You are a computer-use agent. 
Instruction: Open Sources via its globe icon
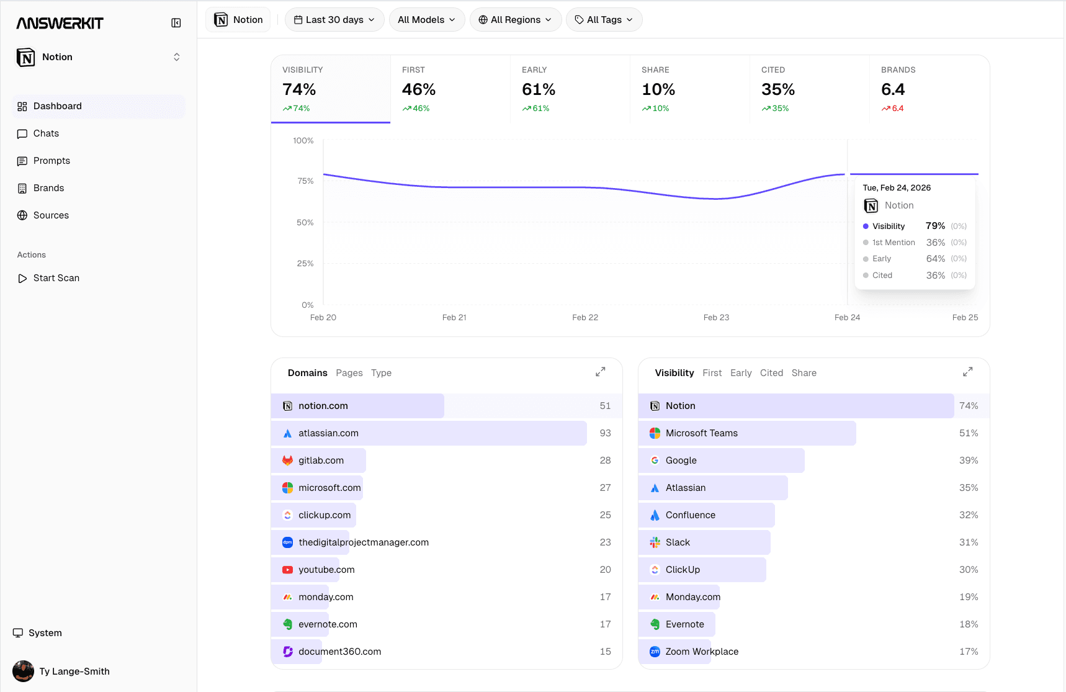click(22, 215)
